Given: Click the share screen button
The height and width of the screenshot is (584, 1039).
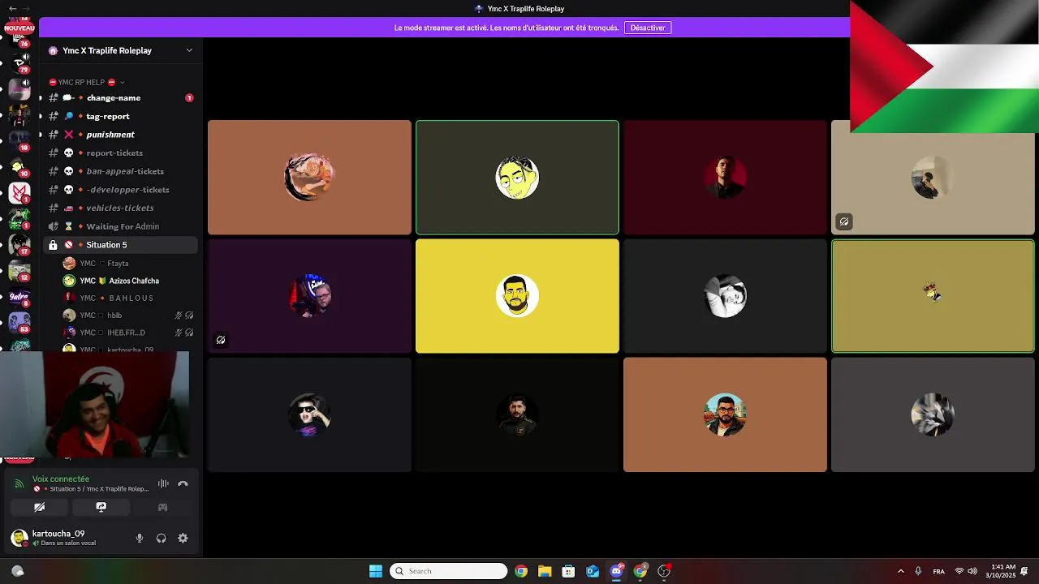Looking at the screenshot, I should coord(101,507).
